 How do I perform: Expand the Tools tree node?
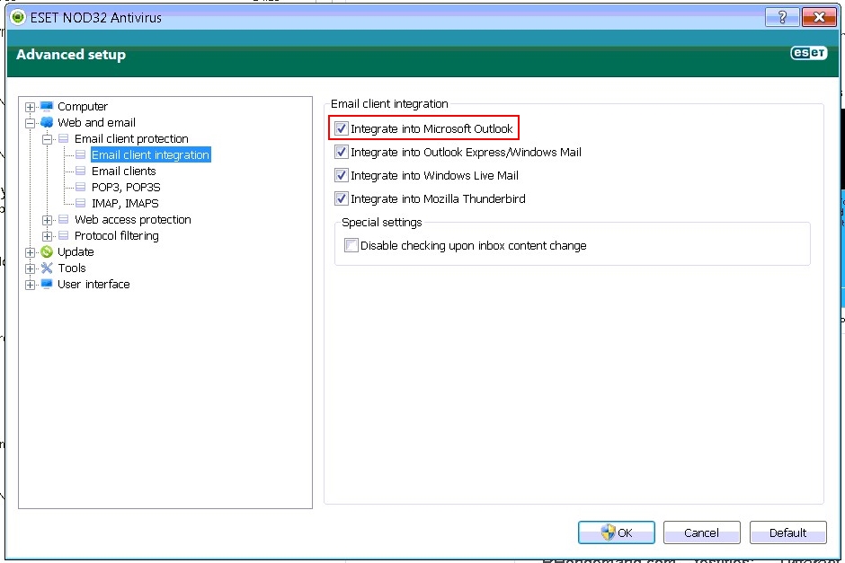[31, 268]
